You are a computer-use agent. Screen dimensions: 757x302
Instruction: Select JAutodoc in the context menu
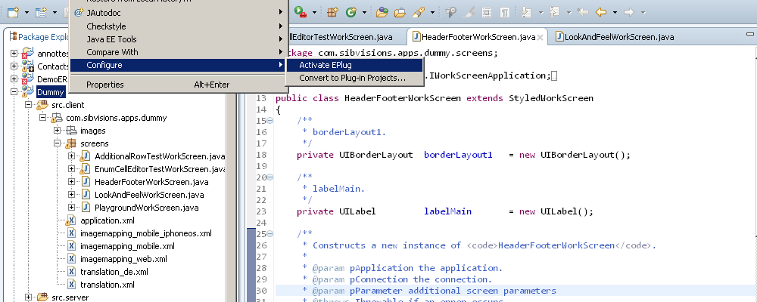point(179,13)
